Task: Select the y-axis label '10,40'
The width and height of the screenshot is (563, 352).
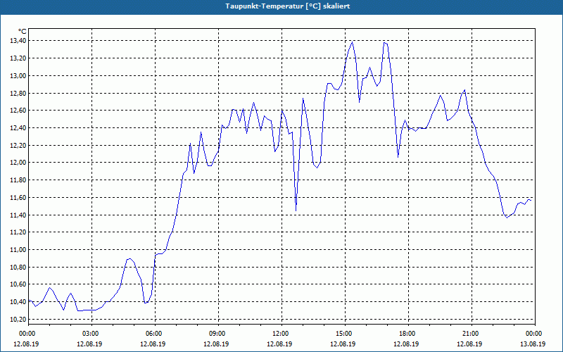Action: pos(18,302)
